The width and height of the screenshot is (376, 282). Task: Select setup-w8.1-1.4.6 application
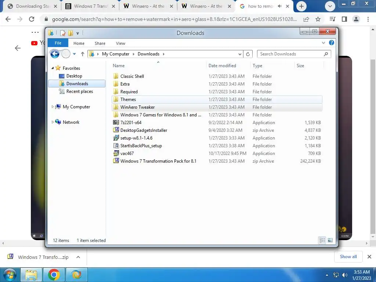click(x=136, y=138)
